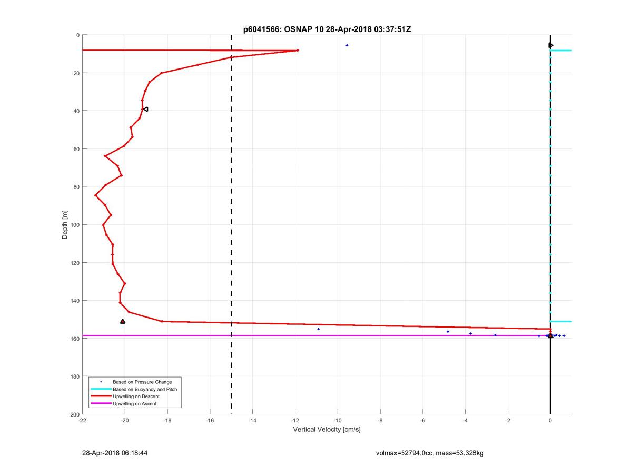The width and height of the screenshot is (632, 466).
Task: Select the 'Upwelling on Ascent' legend entry
Action: click(134, 404)
